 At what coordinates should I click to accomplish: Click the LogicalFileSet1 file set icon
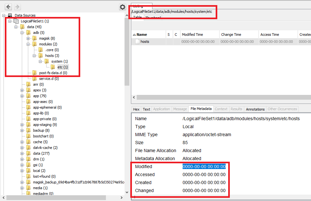click(x=16, y=21)
